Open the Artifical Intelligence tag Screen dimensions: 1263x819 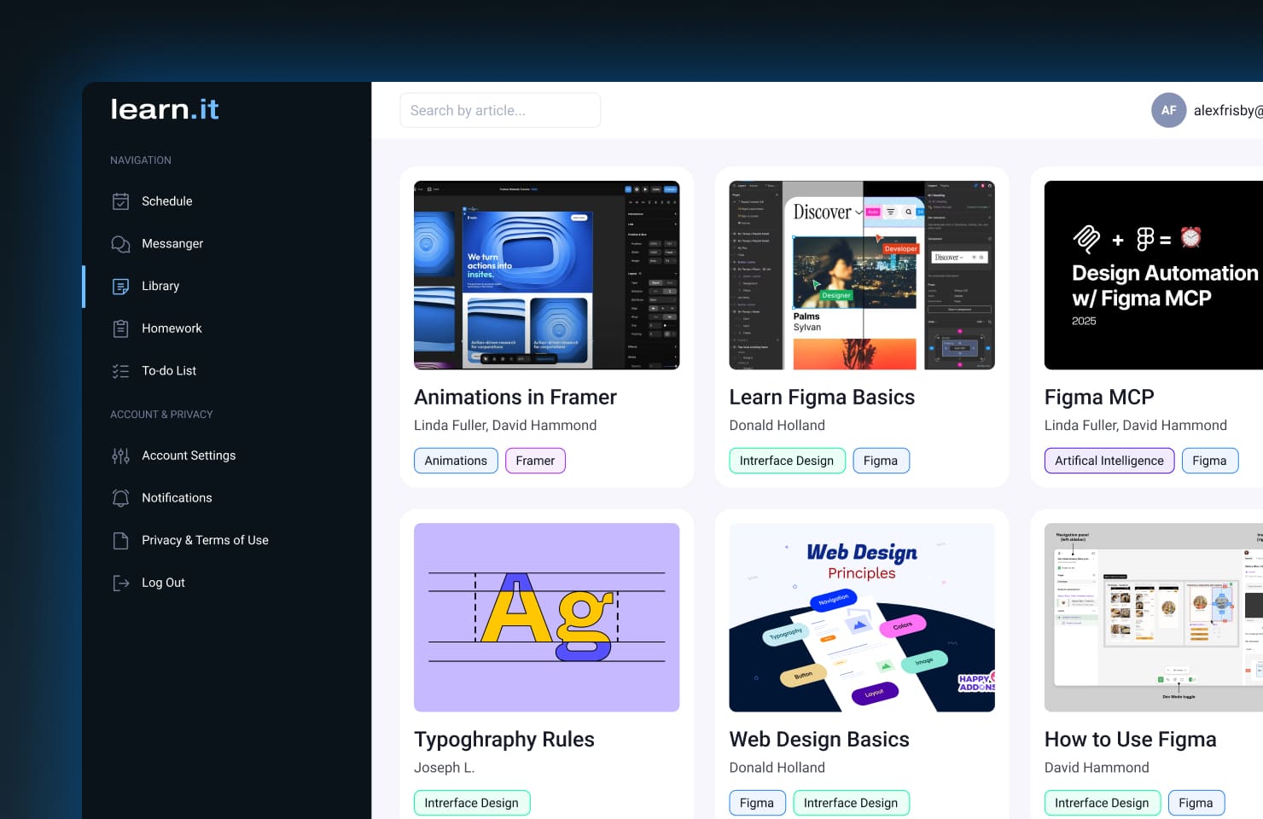tap(1109, 460)
